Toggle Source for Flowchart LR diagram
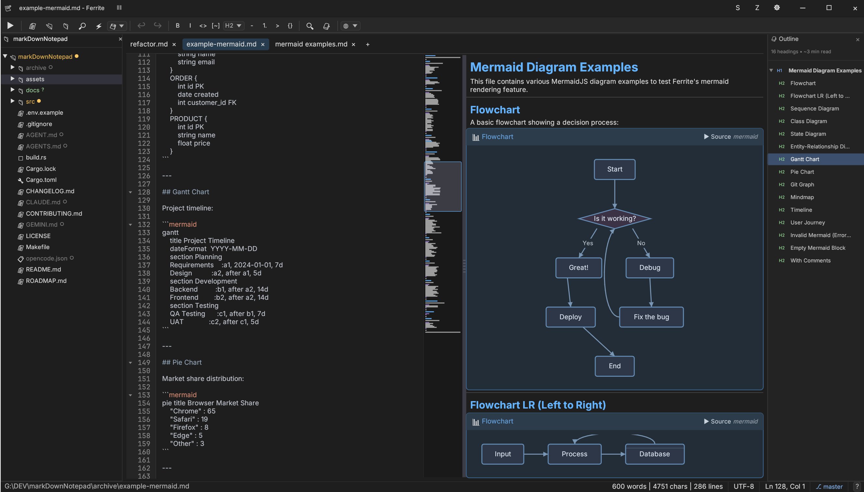Screen dimensions: 864x492 click(x=717, y=422)
